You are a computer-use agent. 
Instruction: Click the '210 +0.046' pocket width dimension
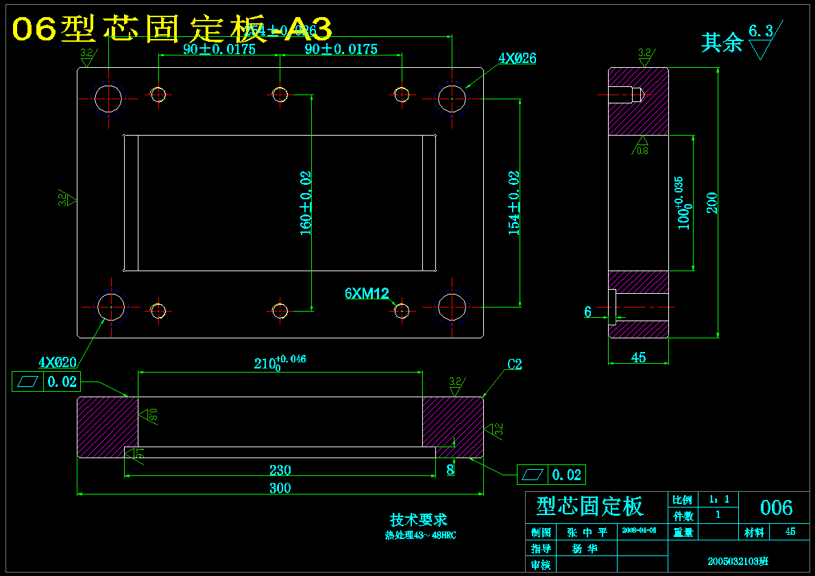(280, 362)
